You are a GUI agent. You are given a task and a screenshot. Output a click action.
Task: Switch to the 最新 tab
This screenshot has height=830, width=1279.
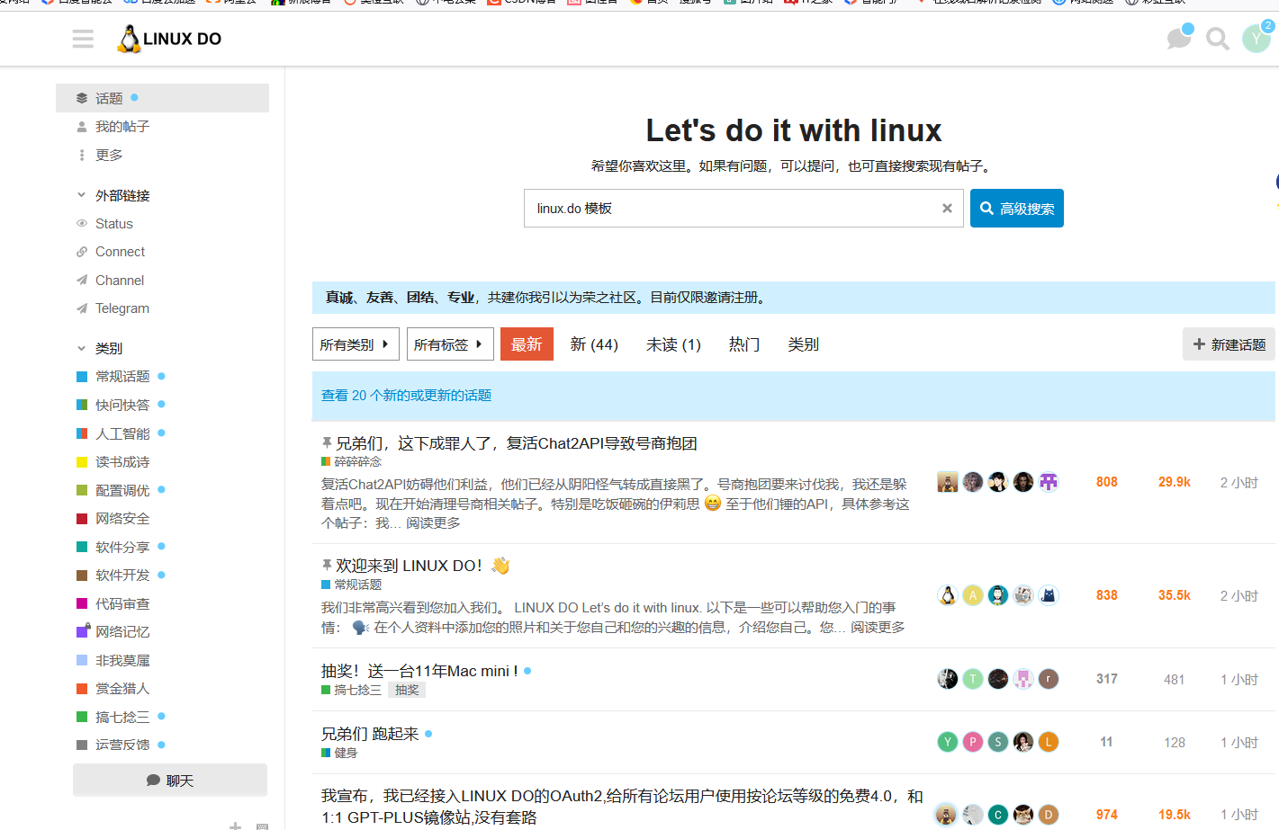point(527,344)
